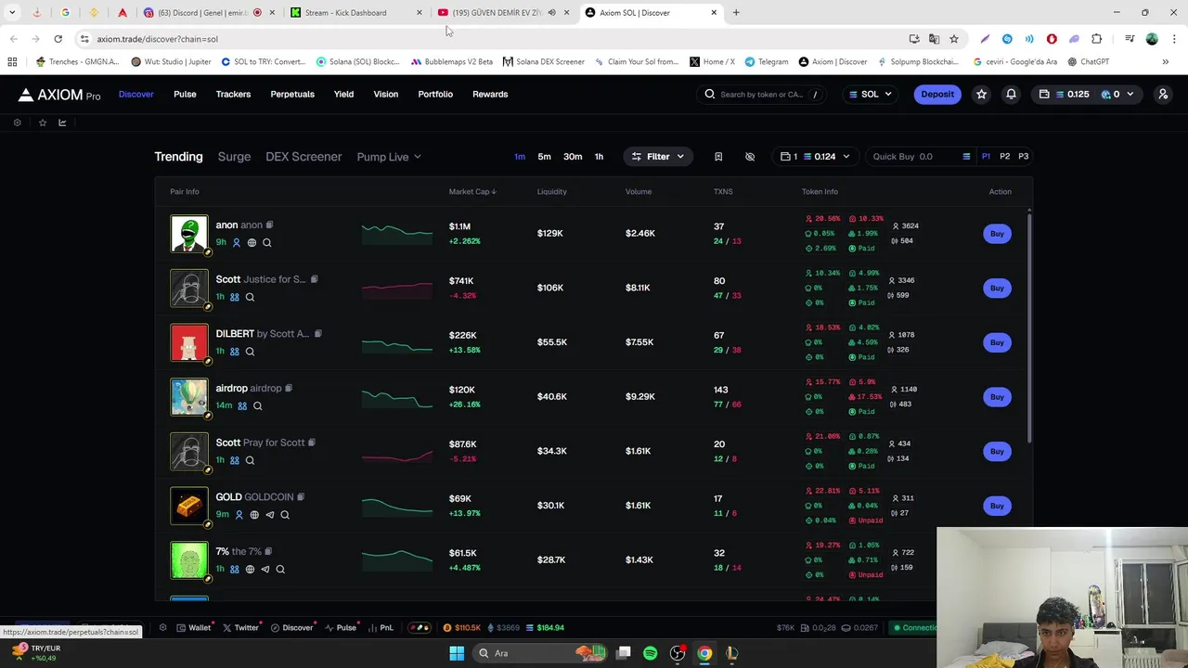The image size is (1188, 668).
Task: Switch to preset P3
Action: coord(1023,157)
